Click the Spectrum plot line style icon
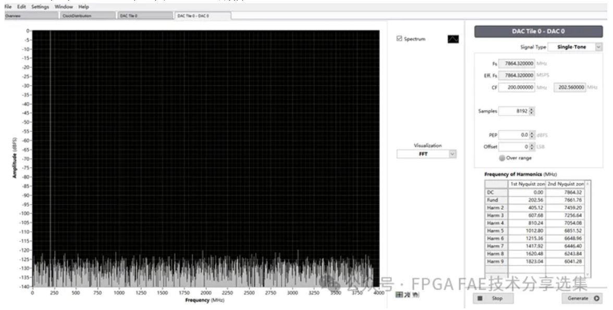The width and height of the screenshot is (613, 310). (x=453, y=39)
